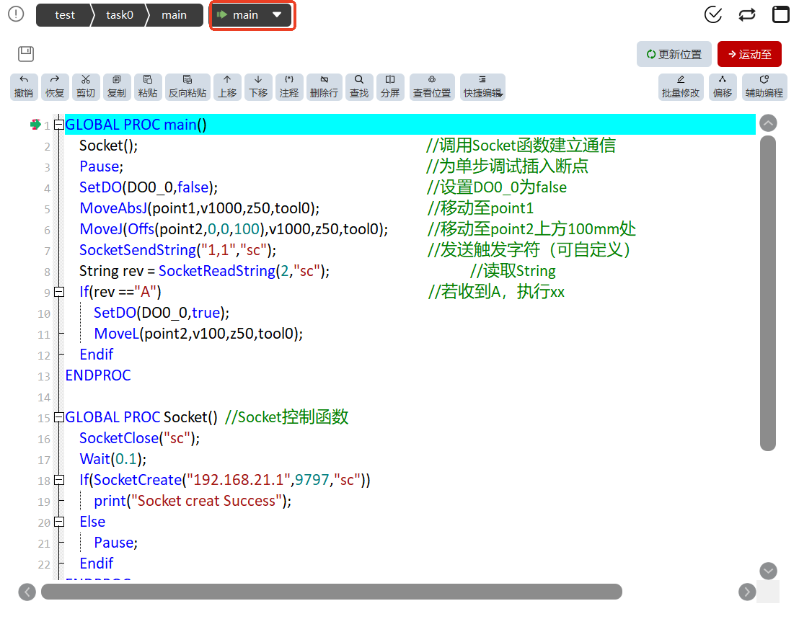The image size is (799, 619).
Task: Paste with the 粘贴 button
Action: (148, 86)
